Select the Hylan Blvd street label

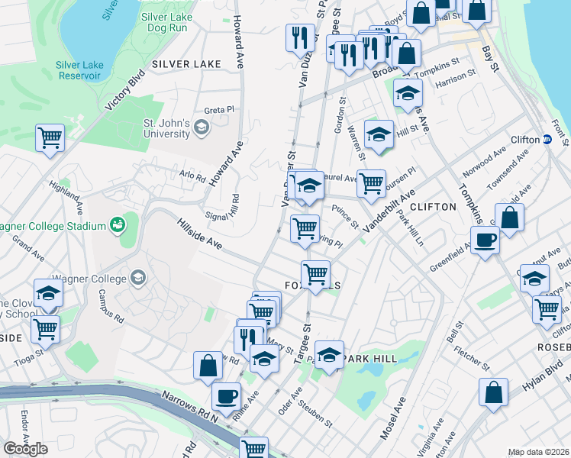pyautogui.click(x=543, y=376)
